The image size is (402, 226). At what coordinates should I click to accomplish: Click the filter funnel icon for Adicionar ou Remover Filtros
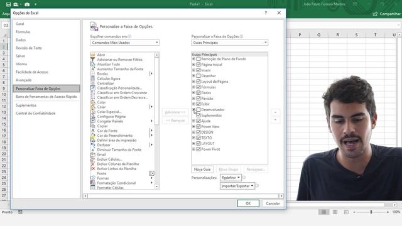(93, 60)
